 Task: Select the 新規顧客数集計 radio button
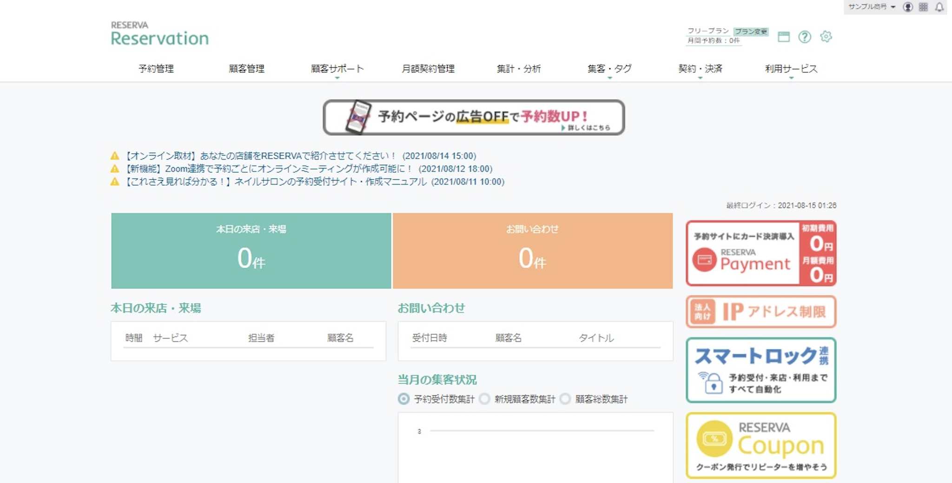485,399
